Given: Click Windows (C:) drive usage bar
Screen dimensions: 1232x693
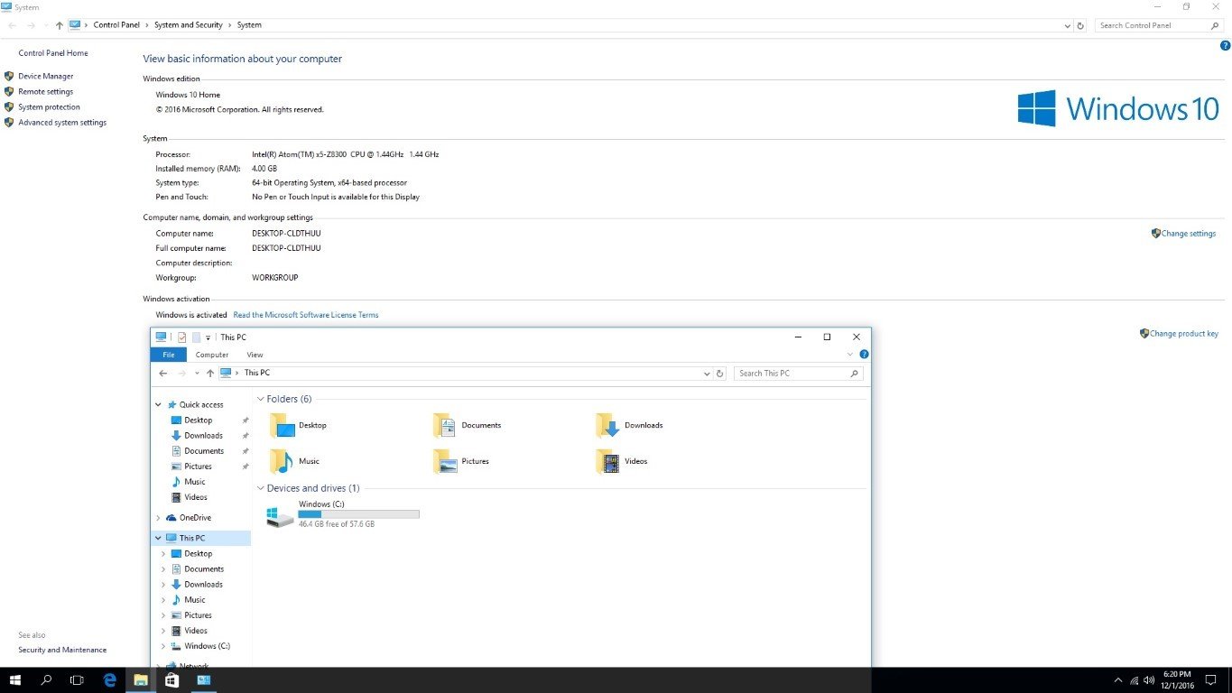Looking at the screenshot, I should (x=358, y=514).
